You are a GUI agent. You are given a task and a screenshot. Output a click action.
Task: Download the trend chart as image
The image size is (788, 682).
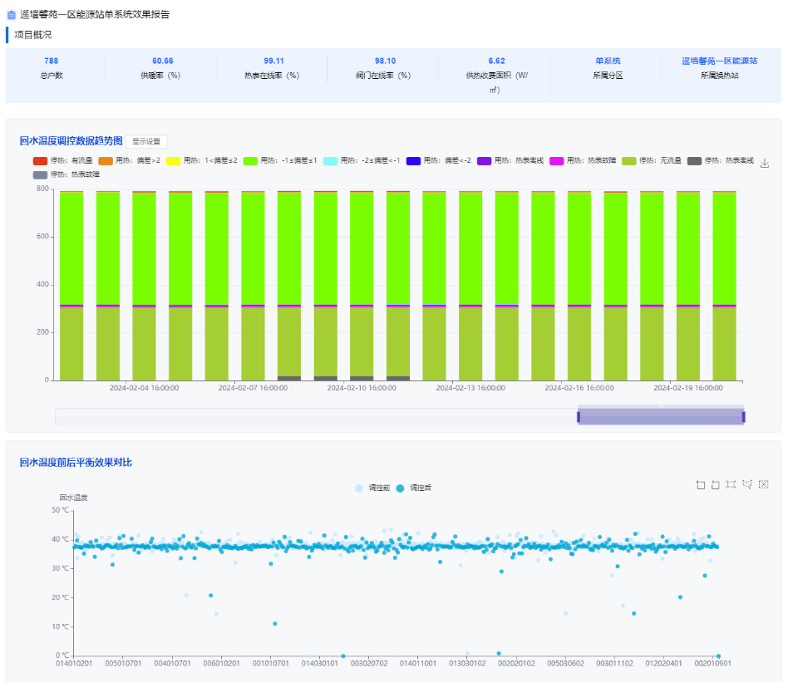pos(765,164)
